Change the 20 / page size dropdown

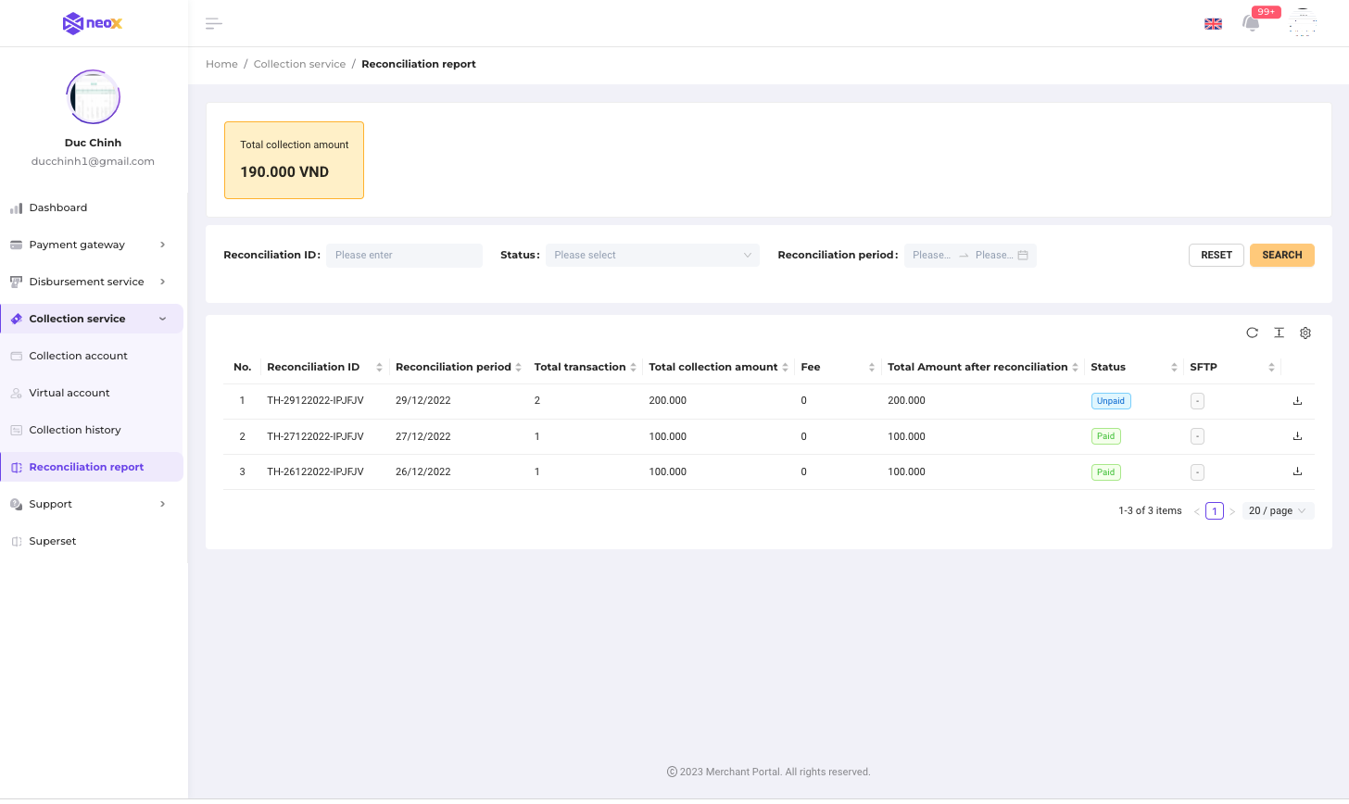1278,511
